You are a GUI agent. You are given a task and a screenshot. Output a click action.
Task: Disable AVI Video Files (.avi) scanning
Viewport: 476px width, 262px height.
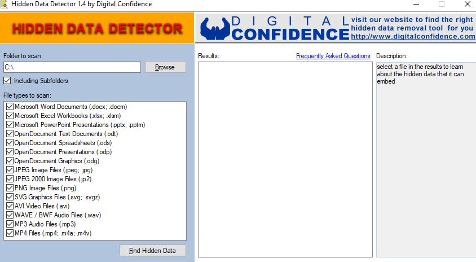pyautogui.click(x=10, y=206)
